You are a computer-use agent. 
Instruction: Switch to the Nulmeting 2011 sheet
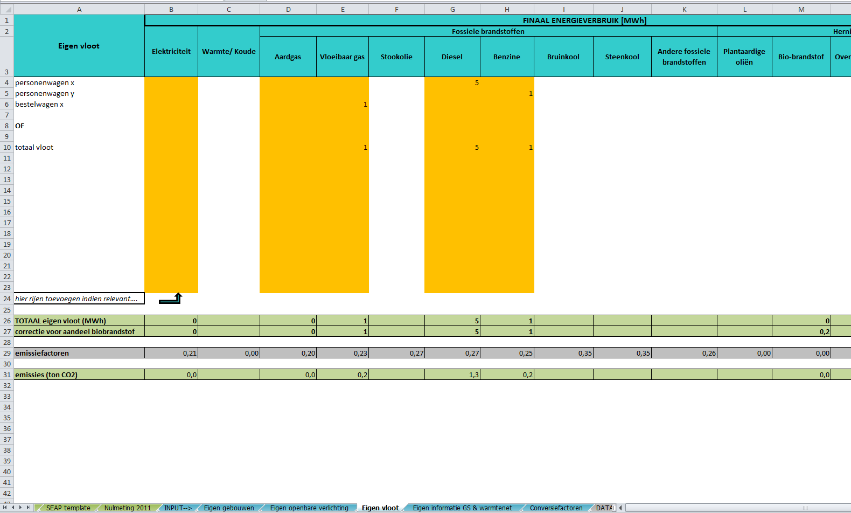(128, 508)
